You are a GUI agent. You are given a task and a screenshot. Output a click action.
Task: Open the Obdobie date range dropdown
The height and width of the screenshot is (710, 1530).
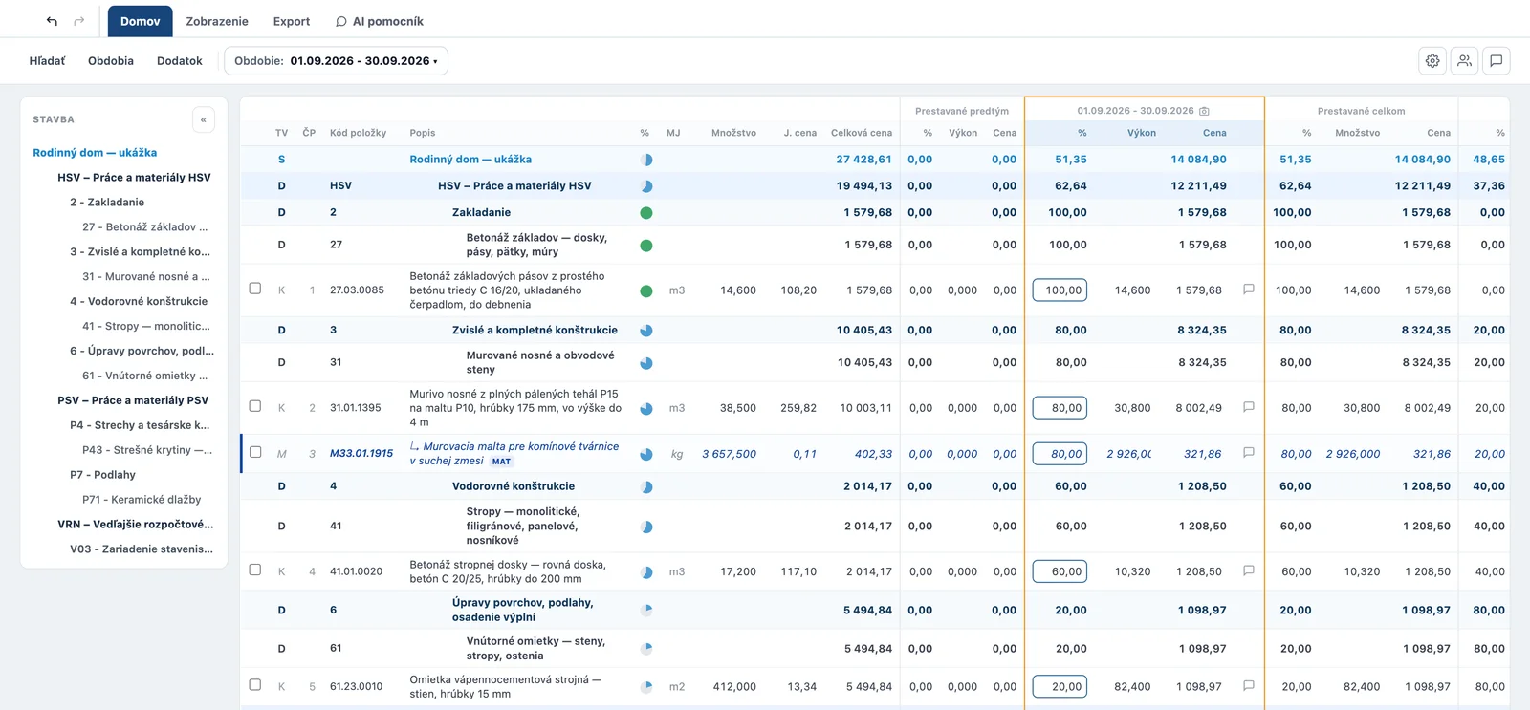[336, 60]
